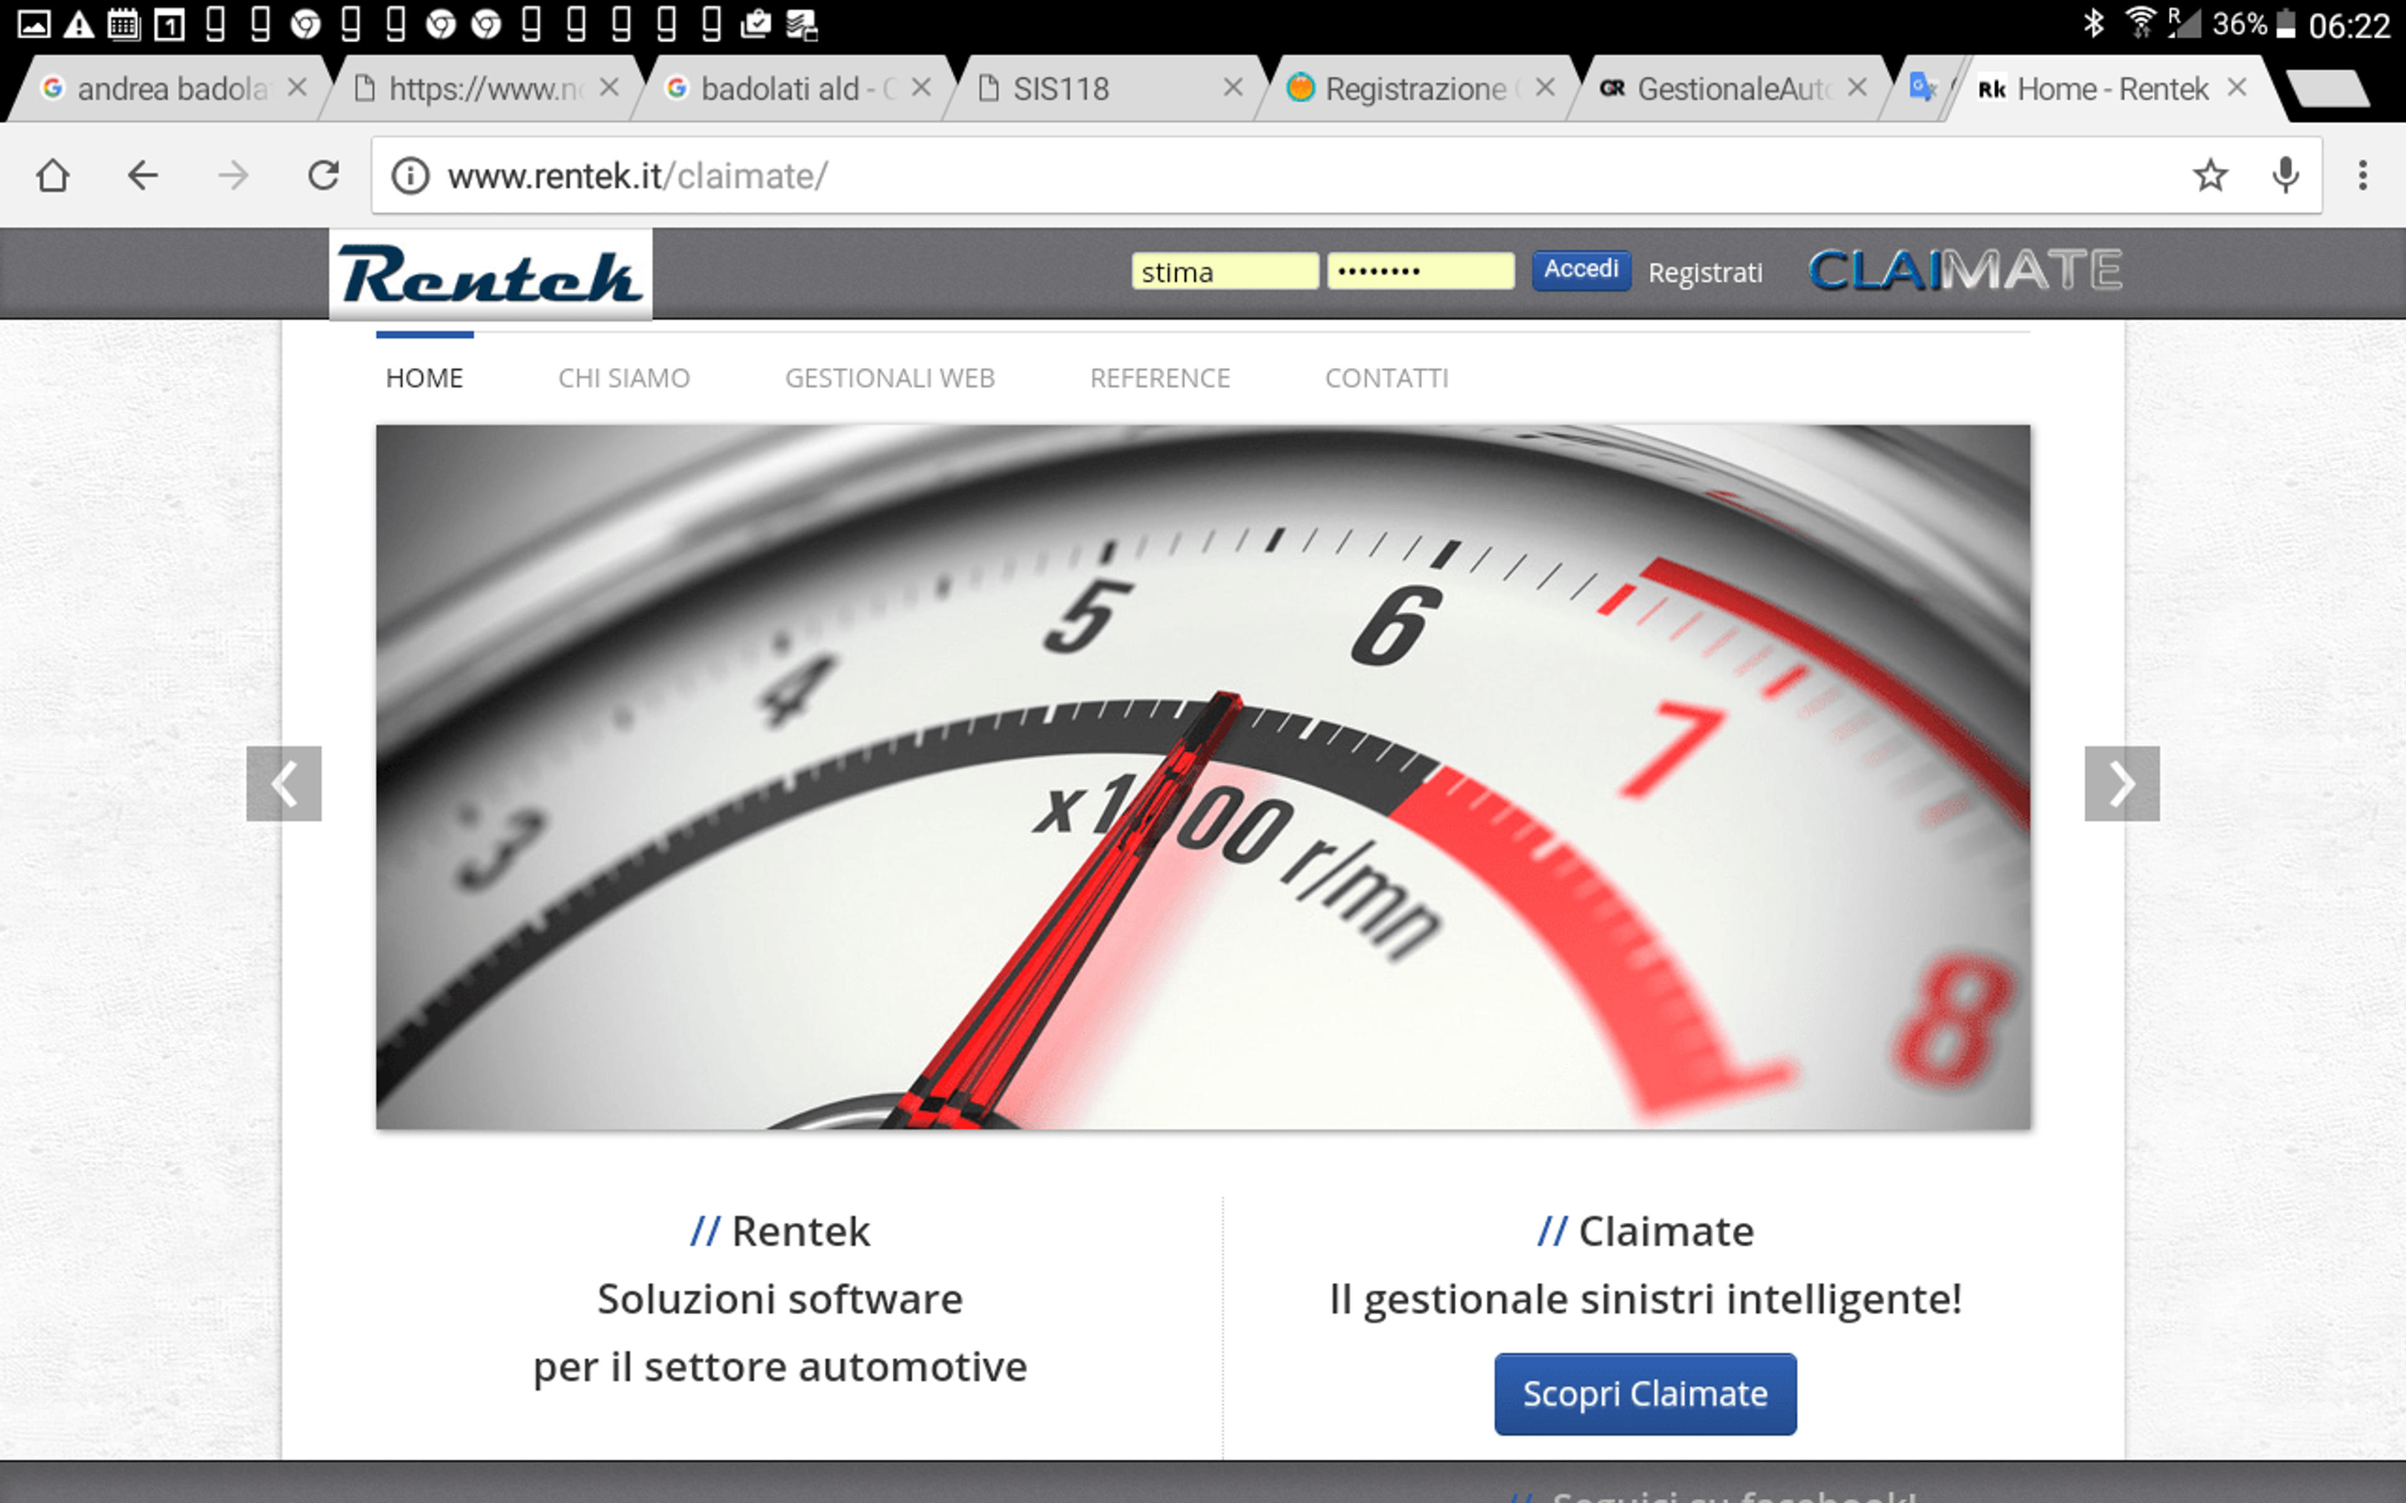Bookmark the page with the star icon
This screenshot has width=2406, height=1503.
(x=2210, y=176)
